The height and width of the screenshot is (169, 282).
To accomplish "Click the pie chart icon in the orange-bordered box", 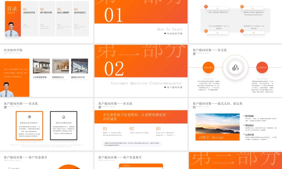I will [29, 117].
